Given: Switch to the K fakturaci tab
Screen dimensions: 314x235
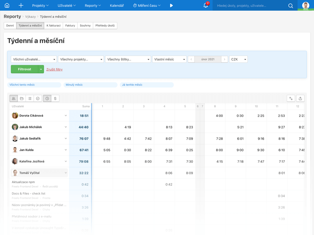Looking at the screenshot, I should [x=53, y=25].
